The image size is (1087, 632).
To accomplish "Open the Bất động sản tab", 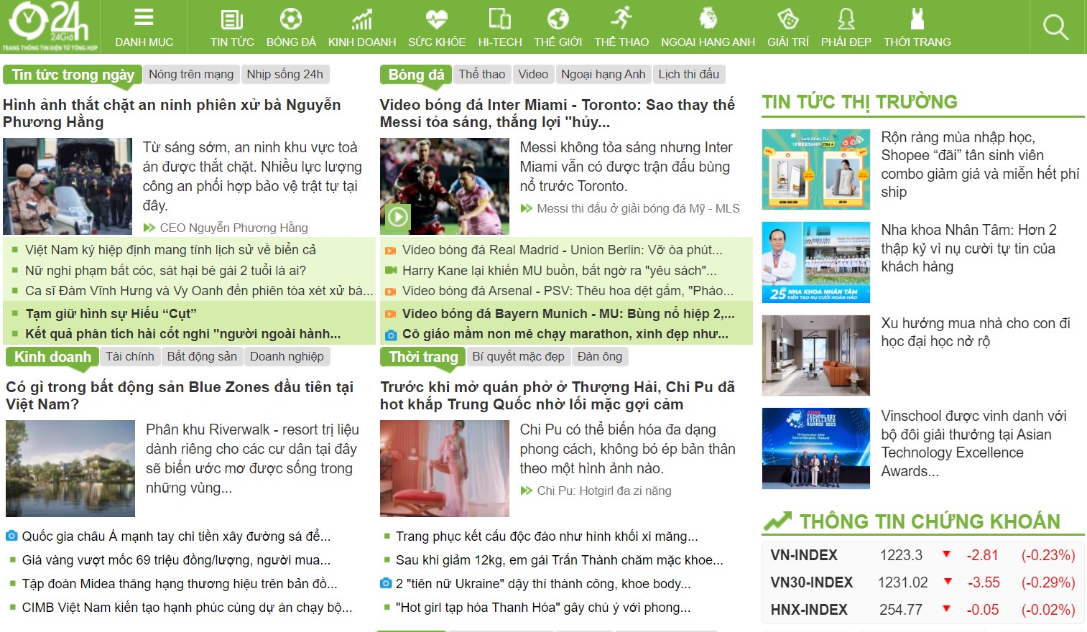I will pos(202,356).
